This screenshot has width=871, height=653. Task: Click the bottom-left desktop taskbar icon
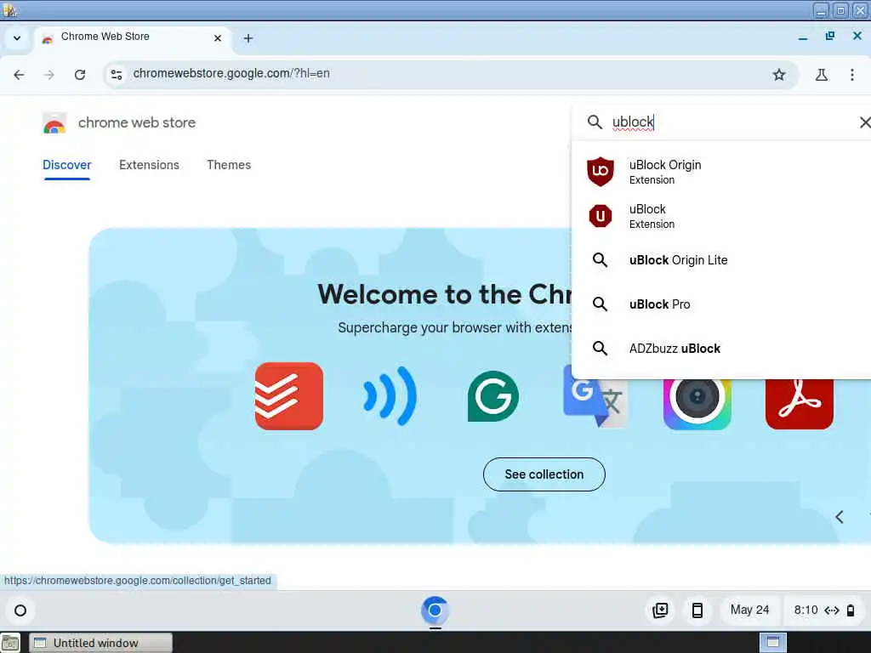[10, 643]
